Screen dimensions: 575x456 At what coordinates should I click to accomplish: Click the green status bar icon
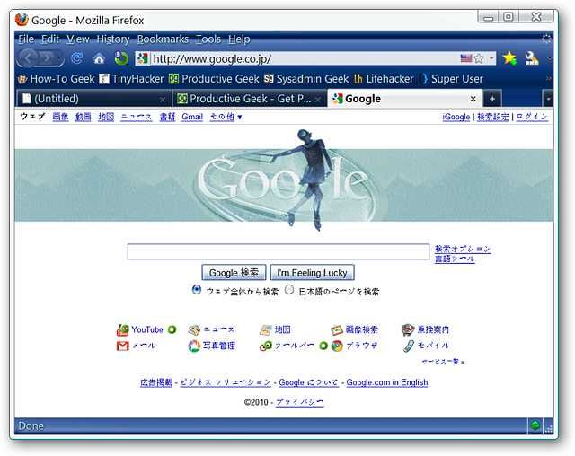coord(535,425)
